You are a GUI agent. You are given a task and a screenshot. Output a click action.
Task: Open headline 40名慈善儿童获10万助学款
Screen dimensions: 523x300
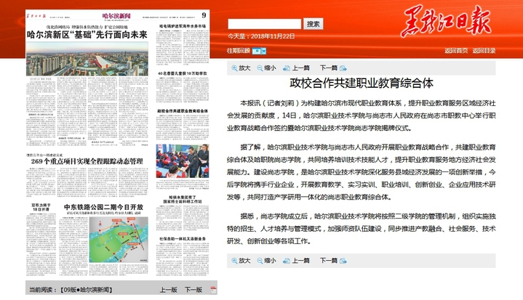tap(183, 73)
